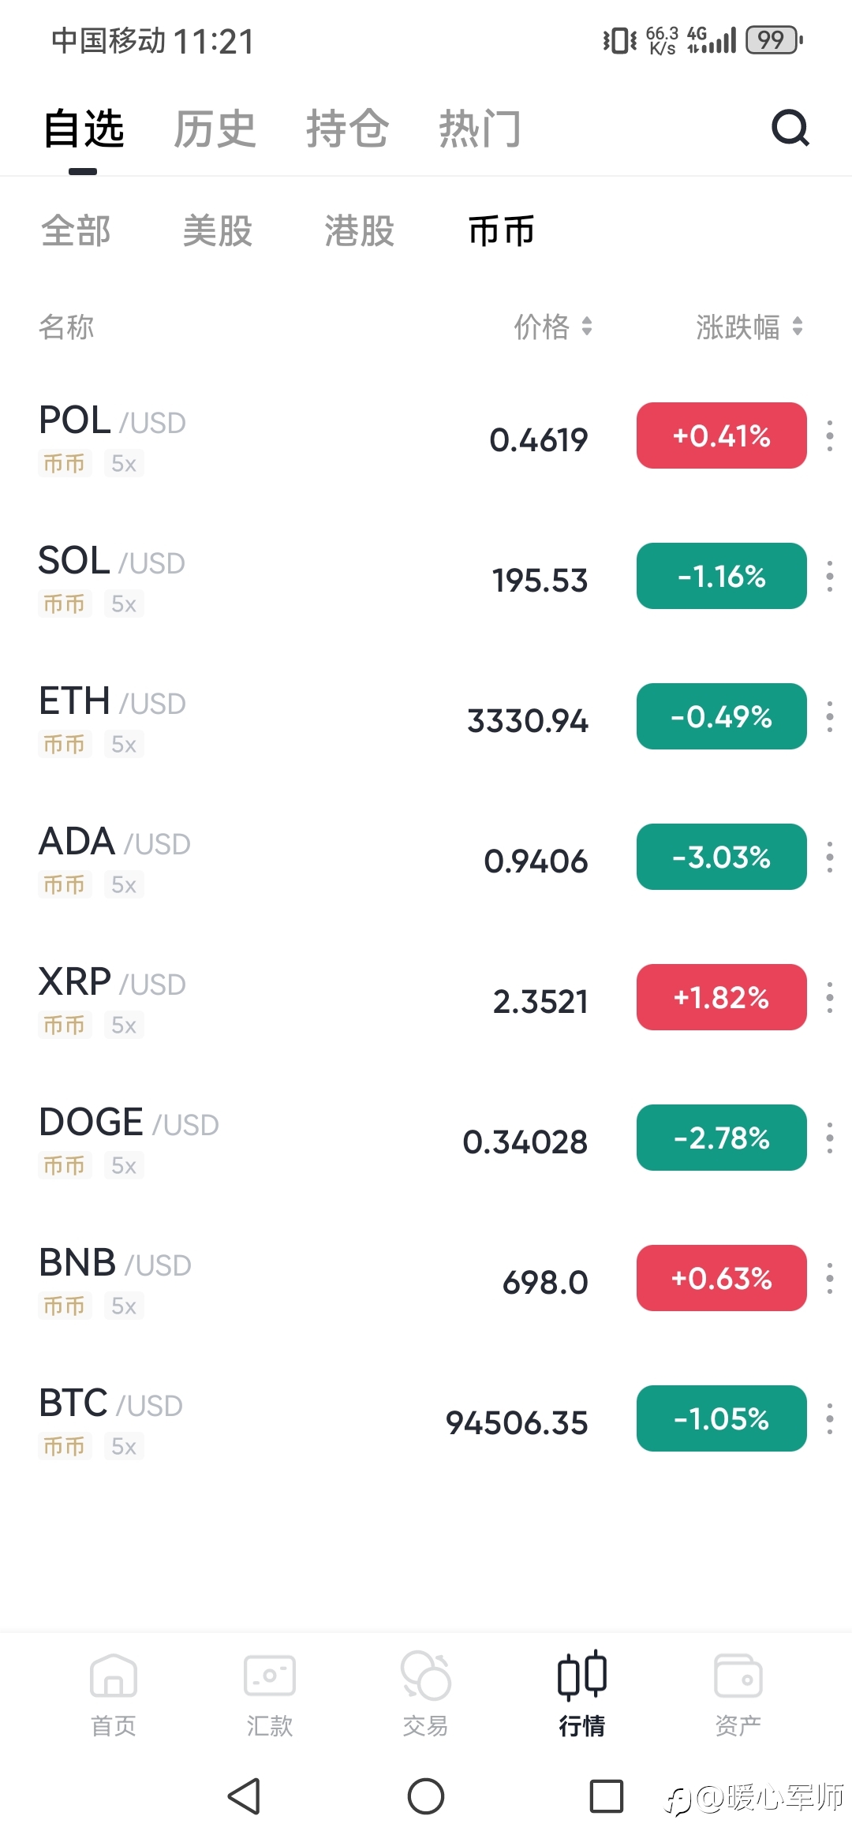Go to 首页 home icon
Screen dimensions: 852x1846
click(114, 1676)
